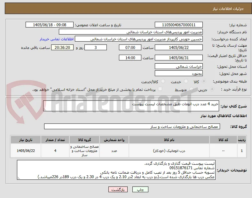Click the need date cell 1405/06/22
The height and width of the screenshot is (198, 252).
(26, 151)
